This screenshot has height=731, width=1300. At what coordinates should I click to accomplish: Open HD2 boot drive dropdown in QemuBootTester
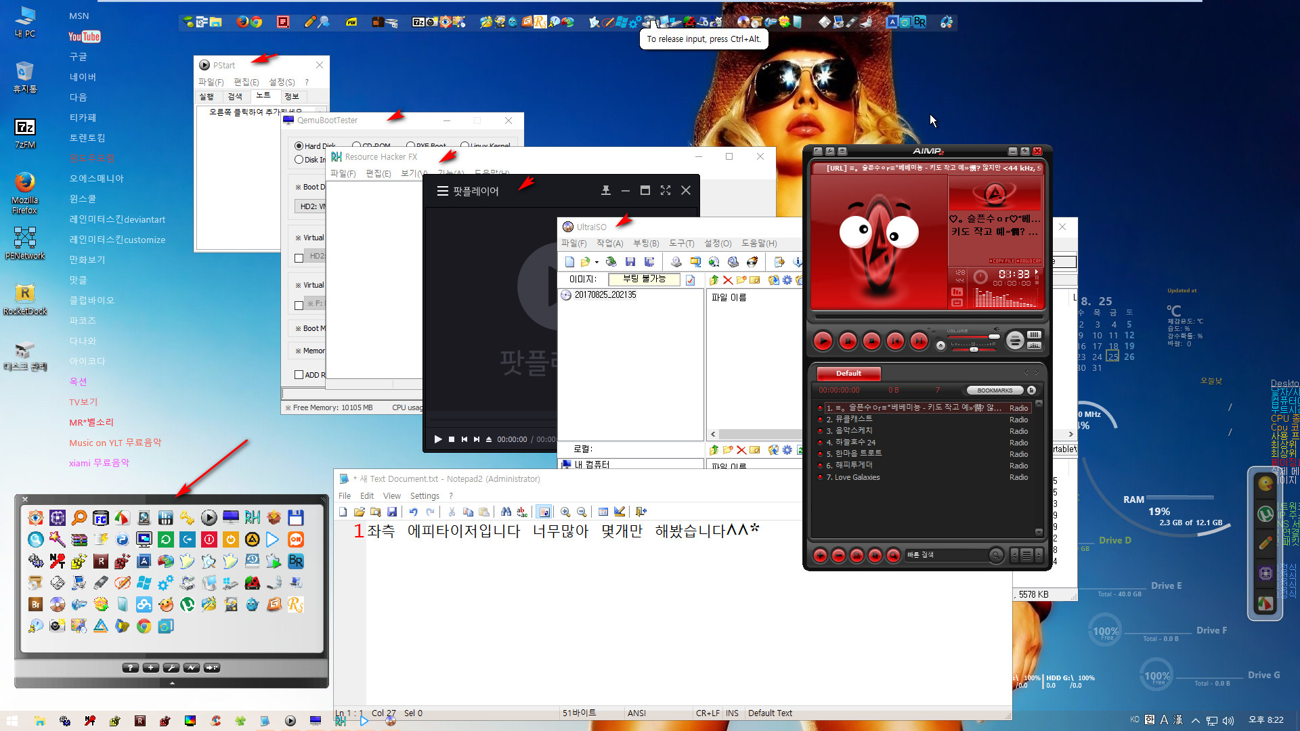pyautogui.click(x=311, y=206)
